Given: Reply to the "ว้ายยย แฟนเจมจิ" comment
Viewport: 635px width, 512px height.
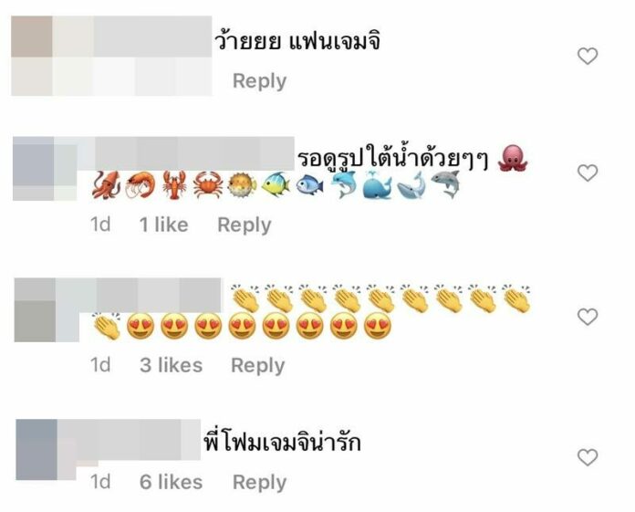Looking at the screenshot, I should (x=260, y=80).
